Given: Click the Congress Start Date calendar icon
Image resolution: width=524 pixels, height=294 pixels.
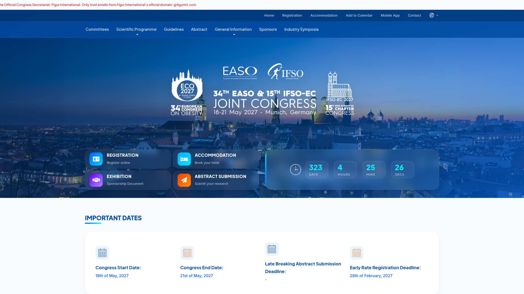Looking at the screenshot, I should [102, 253].
